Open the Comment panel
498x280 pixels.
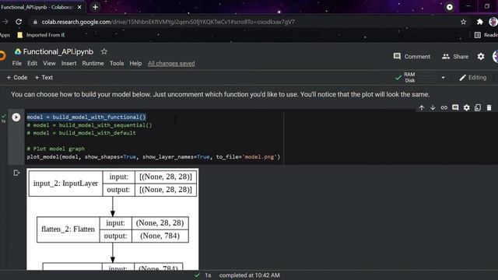pyautogui.click(x=412, y=57)
